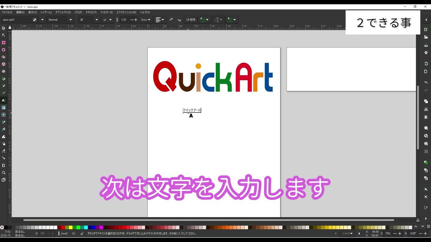The height and width of the screenshot is (242, 431).
Task: Toggle the ruler guide lock
Action: (x=10, y=28)
